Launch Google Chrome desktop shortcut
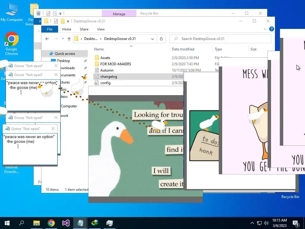The height and width of the screenshot is (229, 305). 12,44
